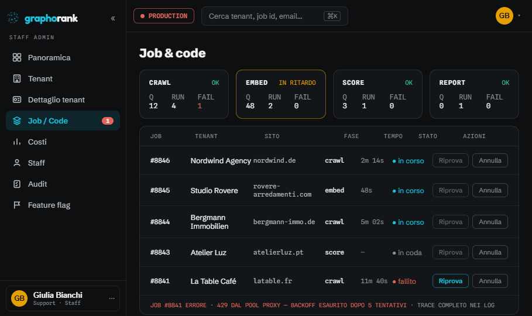Click the fallito status of job #8841
The image size is (532, 316).
point(404,281)
